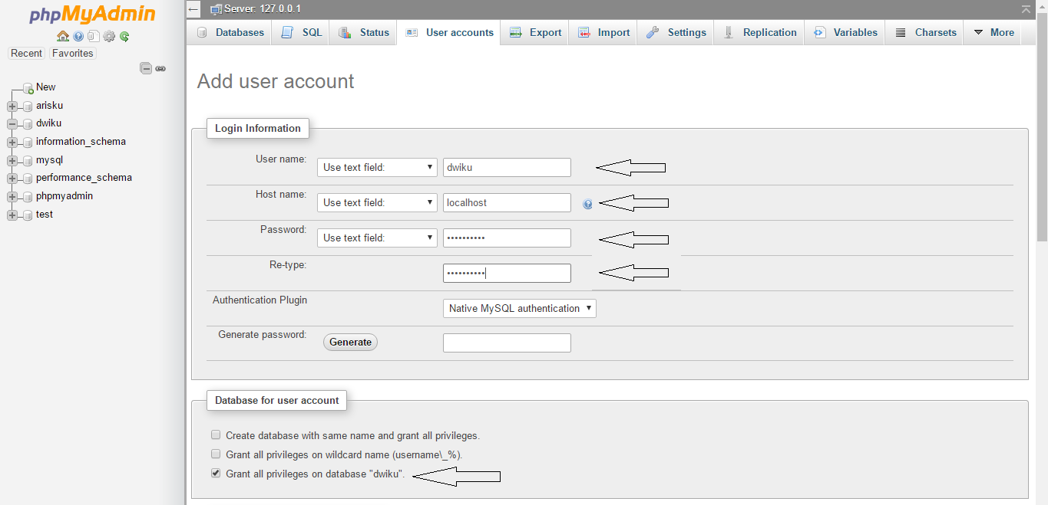
Task: Open MySQL documentation page icon
Action: click(x=92, y=36)
